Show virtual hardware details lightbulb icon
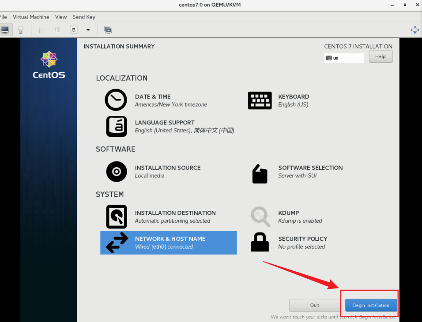The height and width of the screenshot is (322, 422). (20, 30)
